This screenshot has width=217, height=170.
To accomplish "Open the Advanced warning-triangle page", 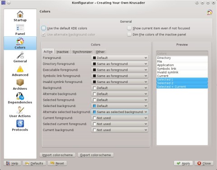I will 20,71.
